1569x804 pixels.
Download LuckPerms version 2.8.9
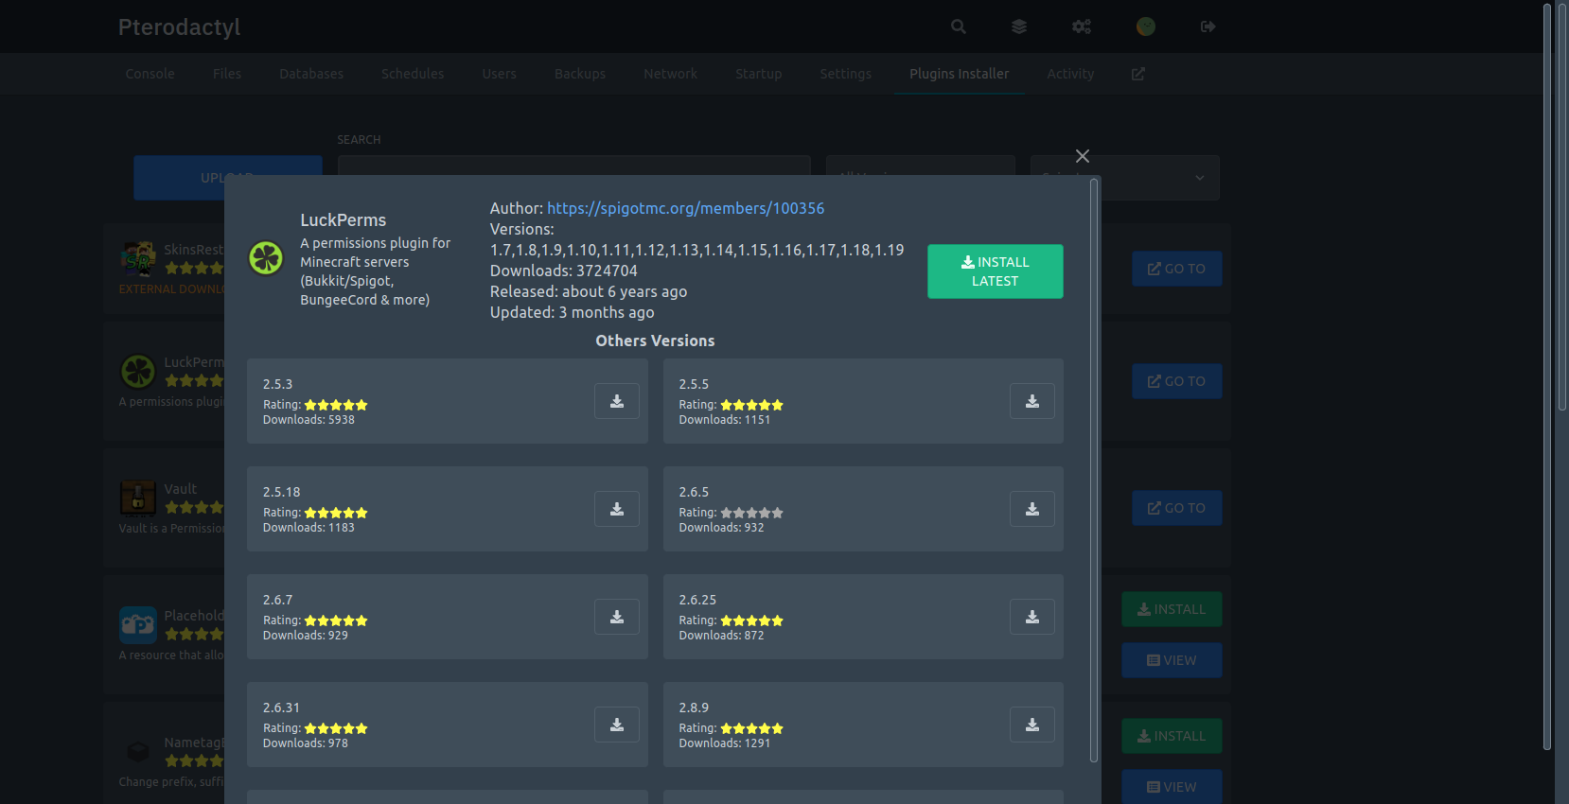tap(1032, 725)
